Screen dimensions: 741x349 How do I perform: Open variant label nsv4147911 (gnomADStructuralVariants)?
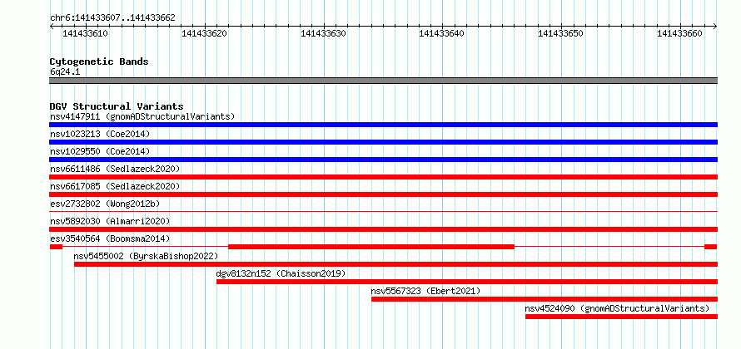(x=142, y=116)
